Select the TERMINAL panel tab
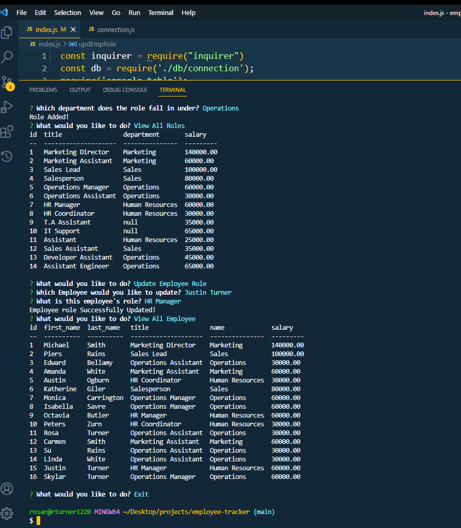 [173, 90]
